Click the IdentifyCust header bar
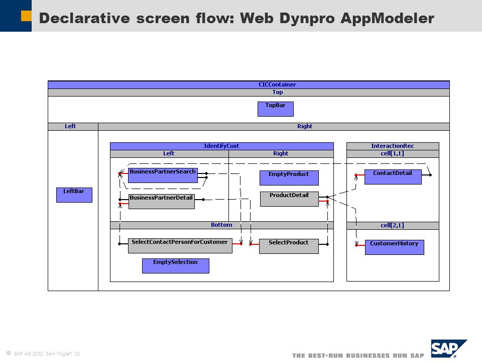Viewport: 482px width, 362px height. click(x=221, y=146)
